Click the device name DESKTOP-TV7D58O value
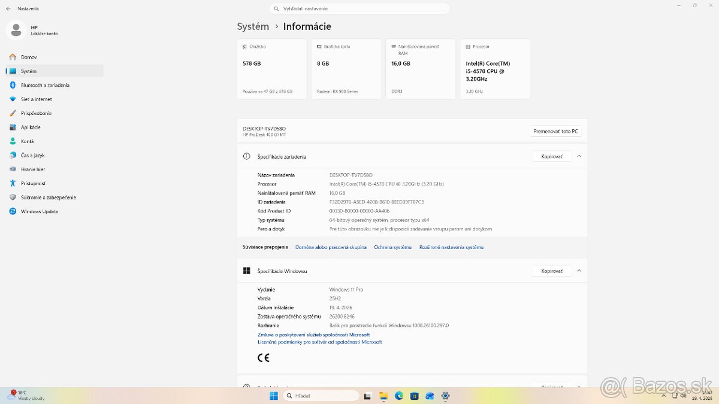Image resolution: width=719 pixels, height=404 pixels. [351, 175]
